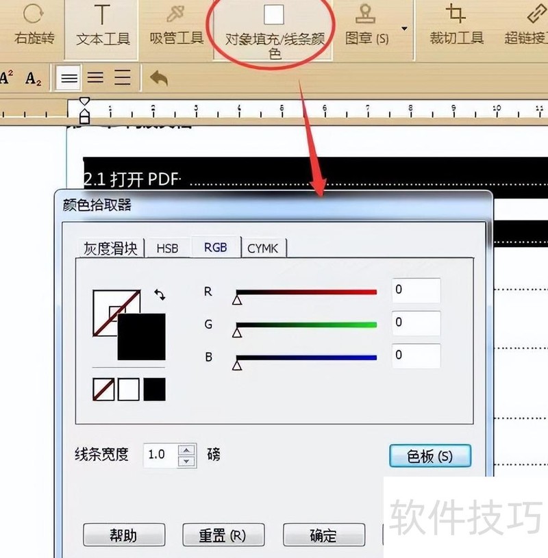Switch to the HSB tab

point(167,248)
